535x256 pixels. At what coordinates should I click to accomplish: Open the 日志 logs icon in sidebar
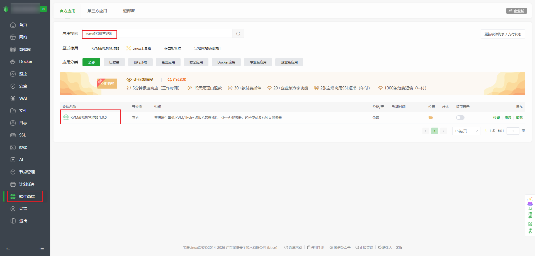pos(13,123)
